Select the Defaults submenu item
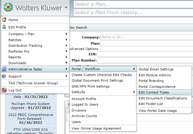Viewport: 193px width, 134px height. (x=103, y=92)
